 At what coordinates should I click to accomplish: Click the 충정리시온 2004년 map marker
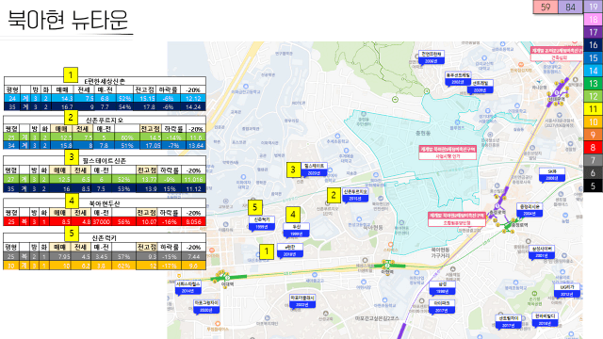[x=530, y=210]
